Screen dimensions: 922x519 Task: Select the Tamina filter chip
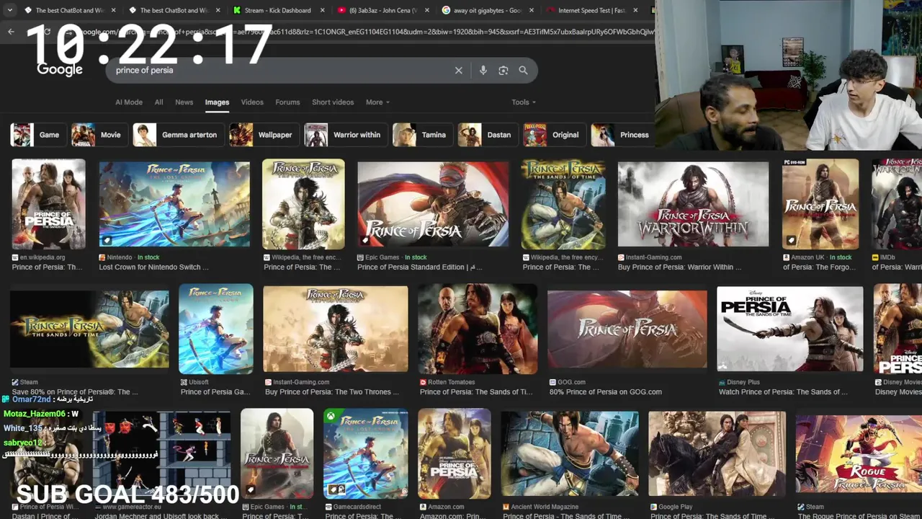coord(423,135)
